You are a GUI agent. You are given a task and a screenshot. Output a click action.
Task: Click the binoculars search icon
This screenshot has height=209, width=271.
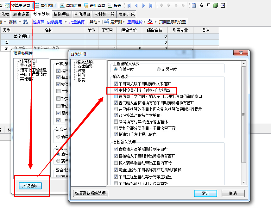25,22
